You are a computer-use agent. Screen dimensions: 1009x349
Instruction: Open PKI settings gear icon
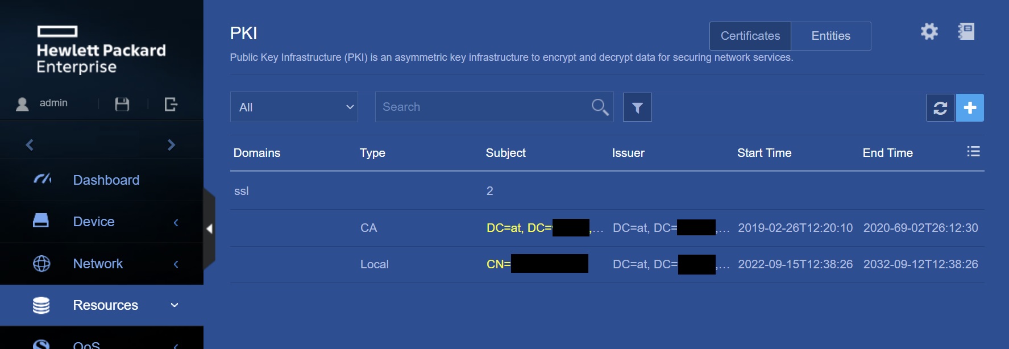coord(929,31)
